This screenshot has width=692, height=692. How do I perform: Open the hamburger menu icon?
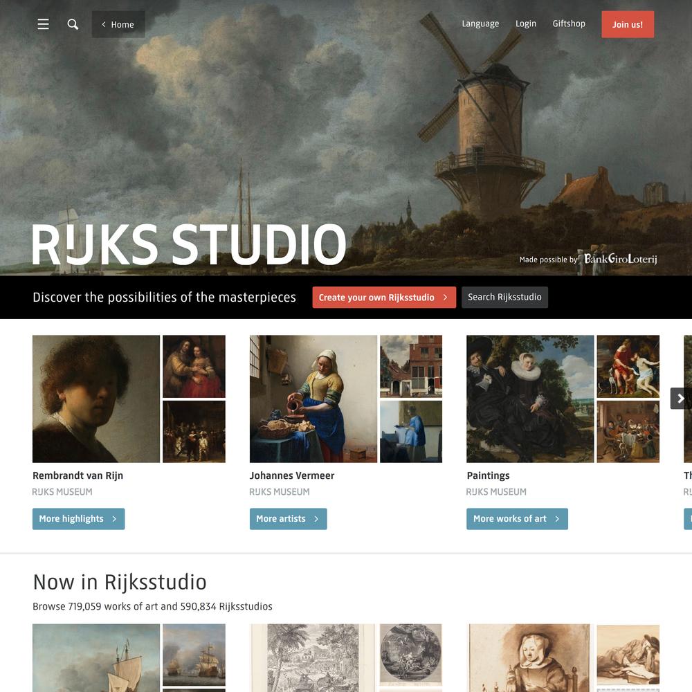pos(43,24)
